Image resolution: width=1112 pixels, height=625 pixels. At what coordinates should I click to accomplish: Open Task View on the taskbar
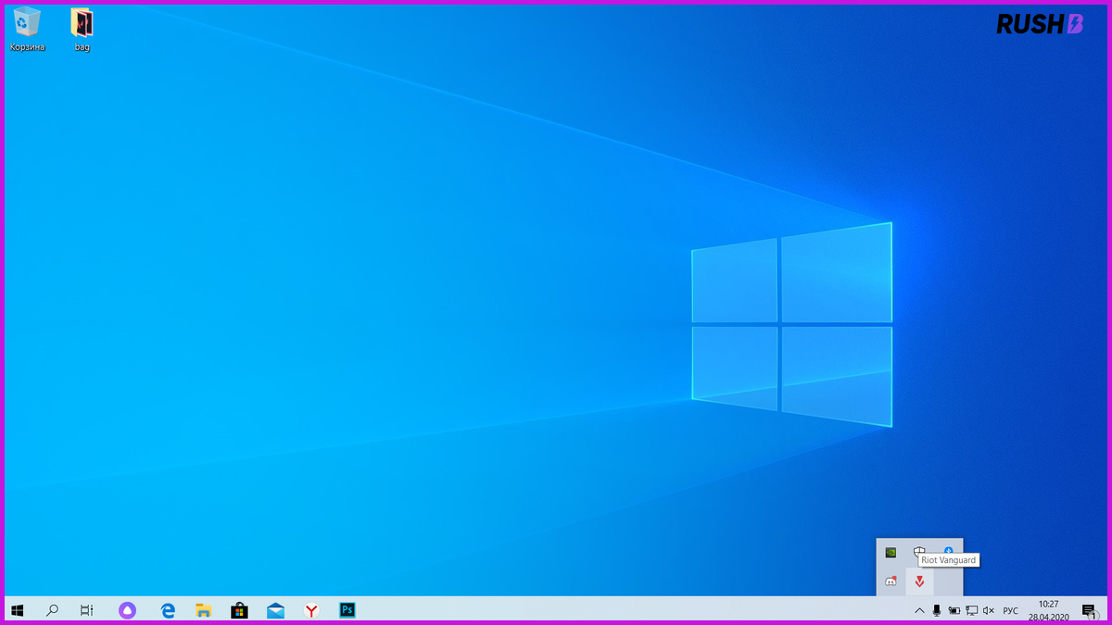click(86, 610)
